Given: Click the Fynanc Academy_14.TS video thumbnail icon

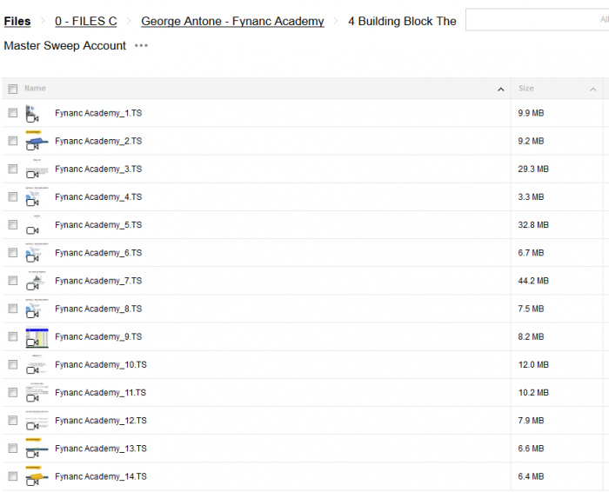Looking at the screenshot, I should tap(37, 476).
